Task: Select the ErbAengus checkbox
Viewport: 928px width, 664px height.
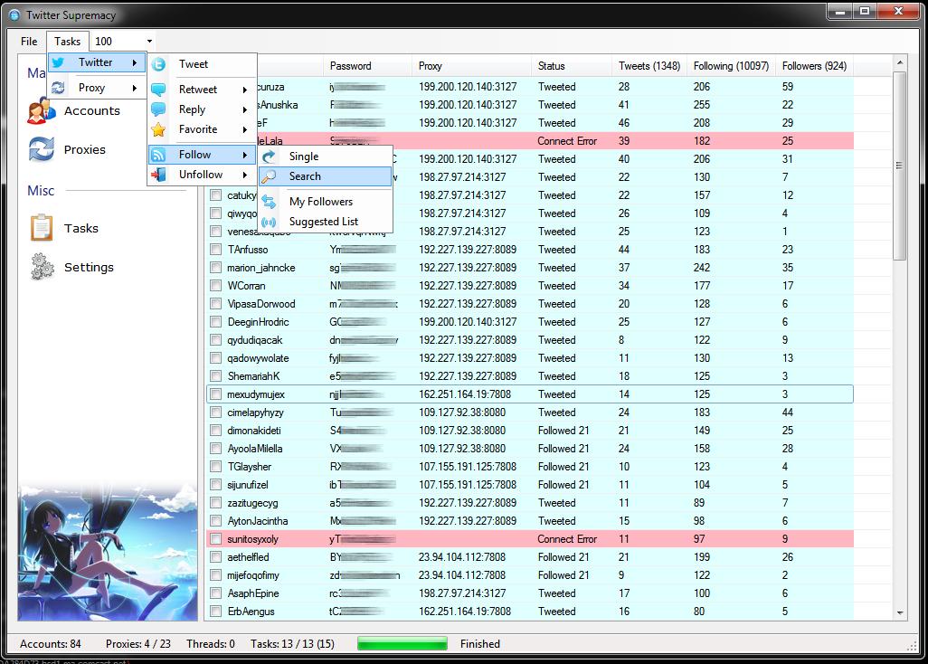Action: coord(215,612)
